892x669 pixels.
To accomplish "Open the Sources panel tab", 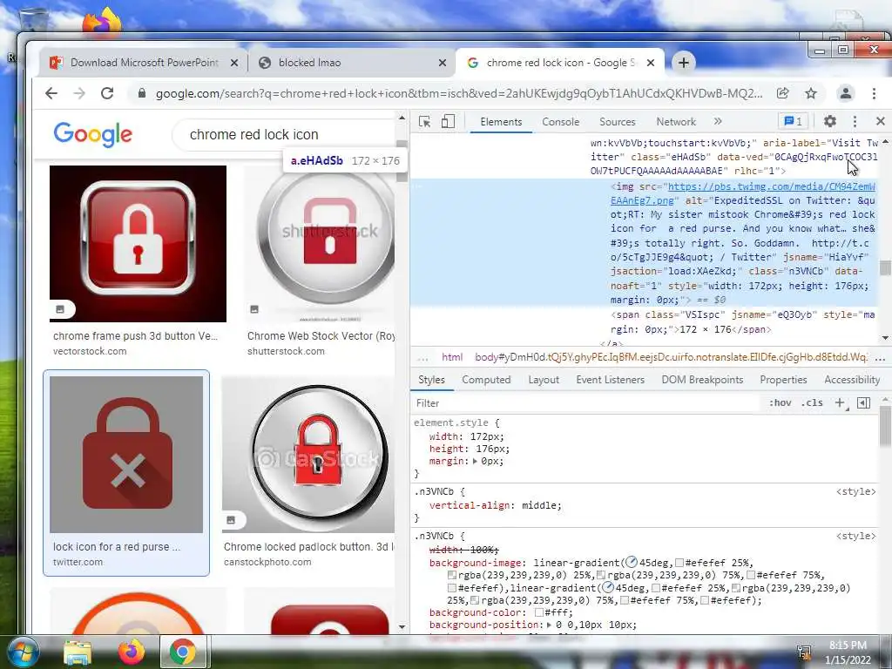I will coord(618,122).
